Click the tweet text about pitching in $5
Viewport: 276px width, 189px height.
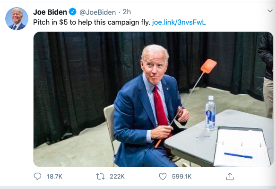[92, 22]
